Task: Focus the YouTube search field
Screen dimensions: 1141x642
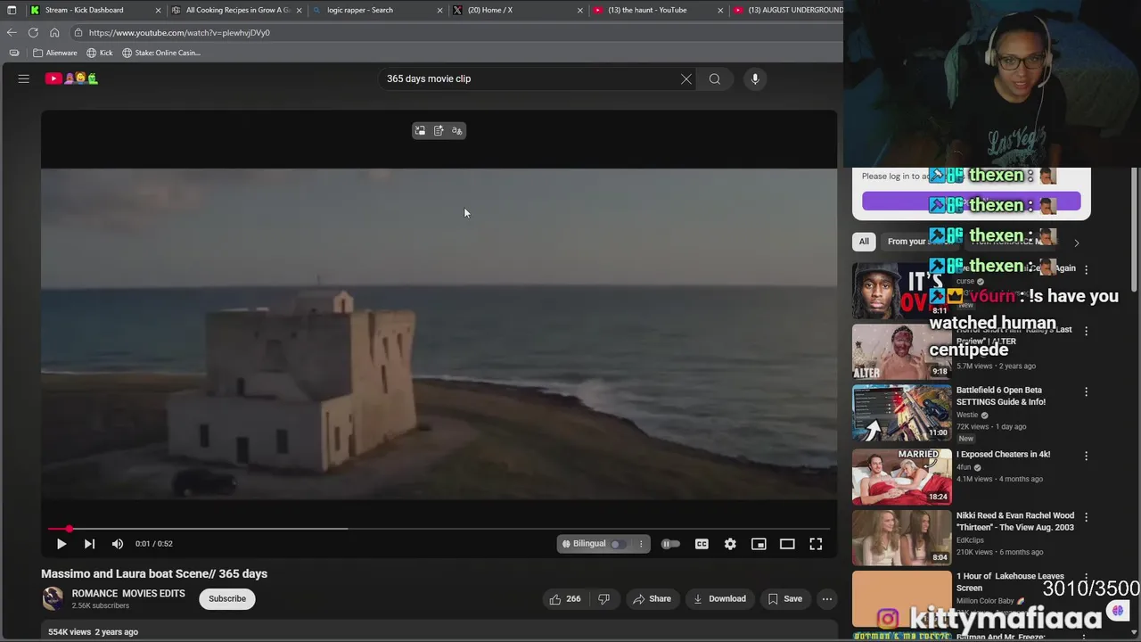Action: pyautogui.click(x=530, y=78)
